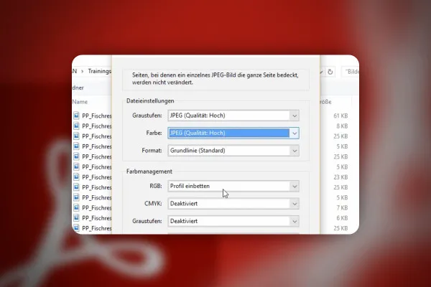Click the image file icon in the 8 KB row
The height and width of the screenshot is (287, 431).
point(76,126)
